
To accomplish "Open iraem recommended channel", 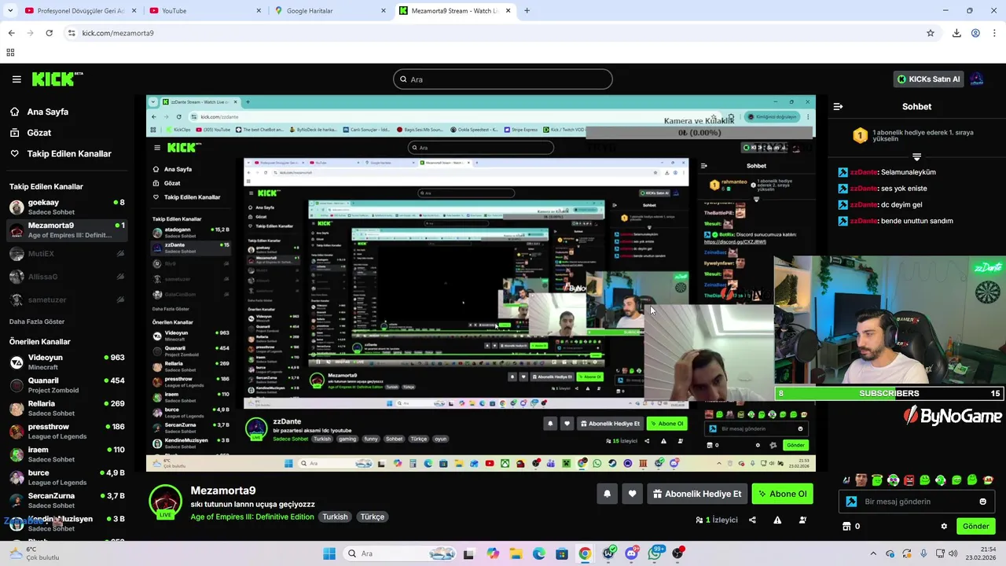I will pos(67,454).
